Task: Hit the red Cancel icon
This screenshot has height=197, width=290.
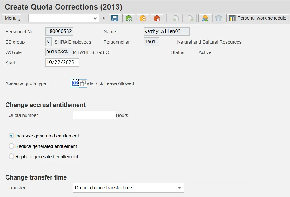Action: [157, 18]
